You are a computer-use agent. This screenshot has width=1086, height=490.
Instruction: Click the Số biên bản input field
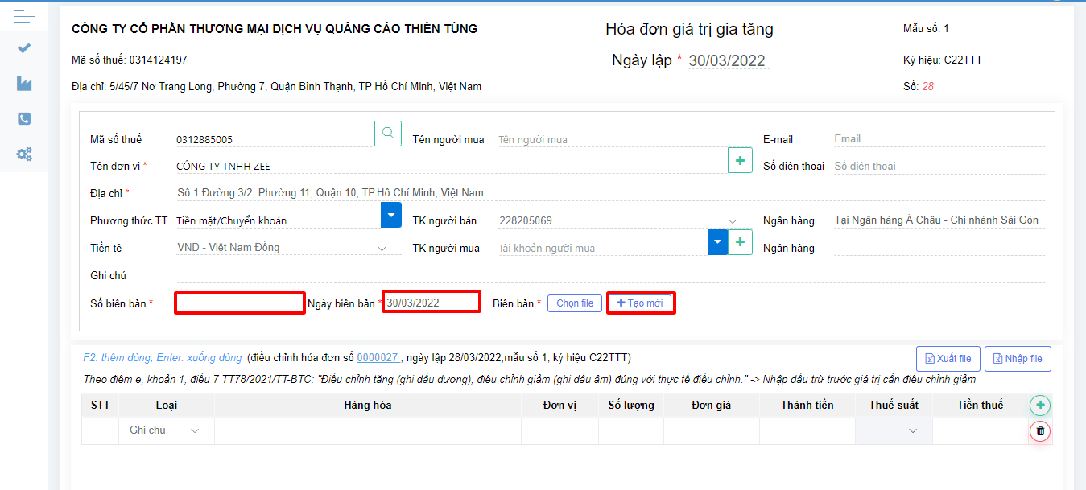tap(239, 302)
